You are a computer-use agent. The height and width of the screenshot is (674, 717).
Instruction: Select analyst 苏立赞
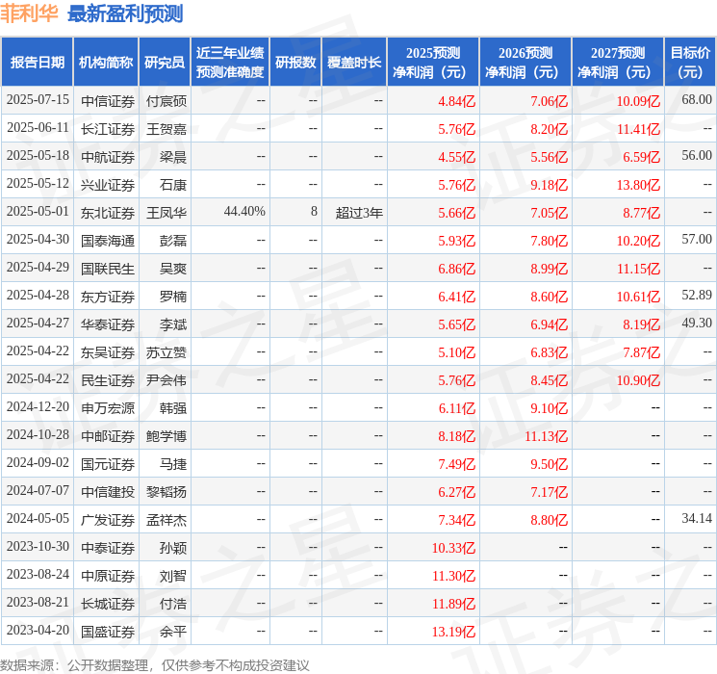pyautogui.click(x=166, y=352)
